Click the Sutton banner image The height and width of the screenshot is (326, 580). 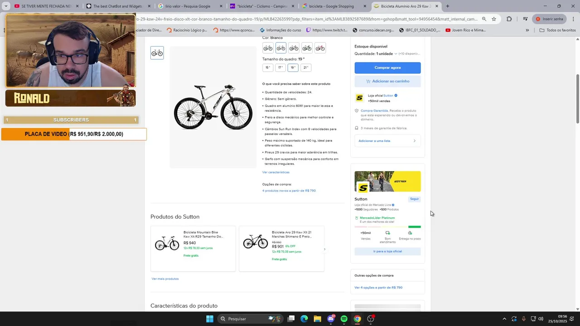(x=387, y=182)
